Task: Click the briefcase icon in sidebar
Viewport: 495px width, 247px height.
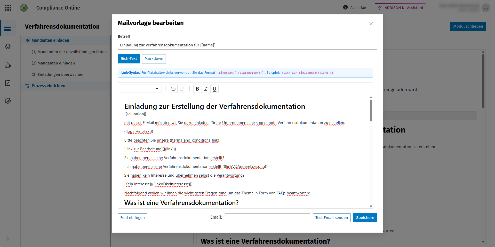Action: pos(8,28)
